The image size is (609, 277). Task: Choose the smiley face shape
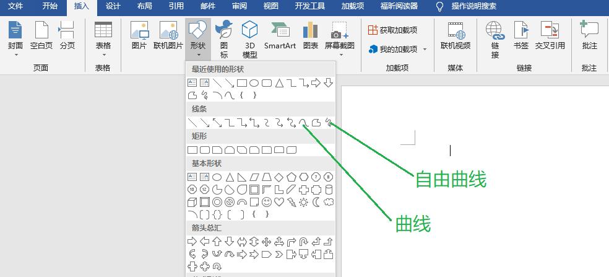tap(266, 202)
